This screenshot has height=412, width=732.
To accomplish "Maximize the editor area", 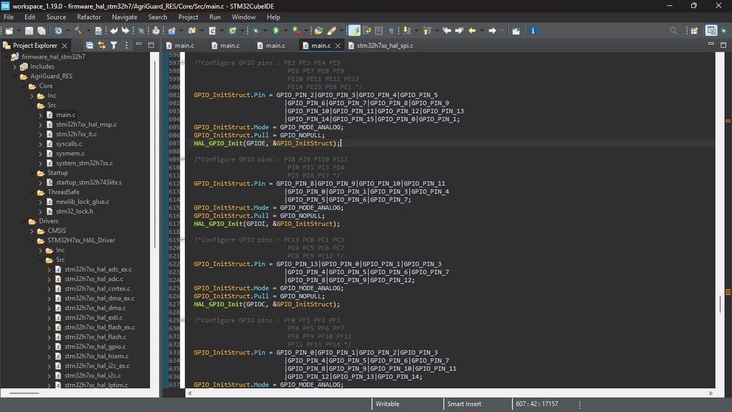I will pos(722,45).
